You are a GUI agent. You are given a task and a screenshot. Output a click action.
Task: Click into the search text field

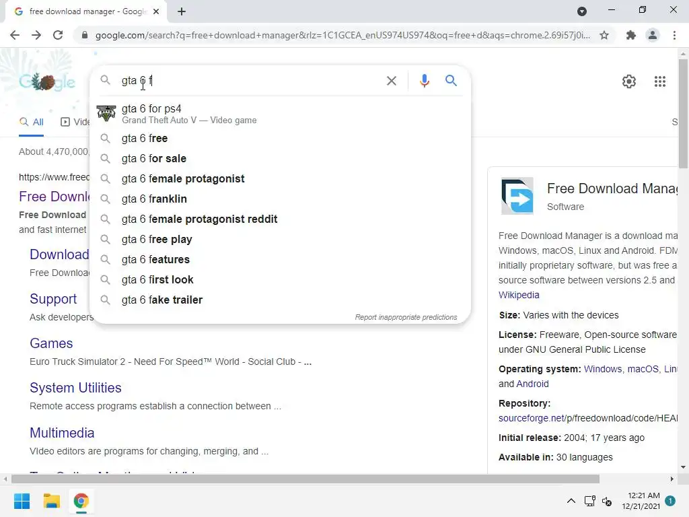[250, 81]
